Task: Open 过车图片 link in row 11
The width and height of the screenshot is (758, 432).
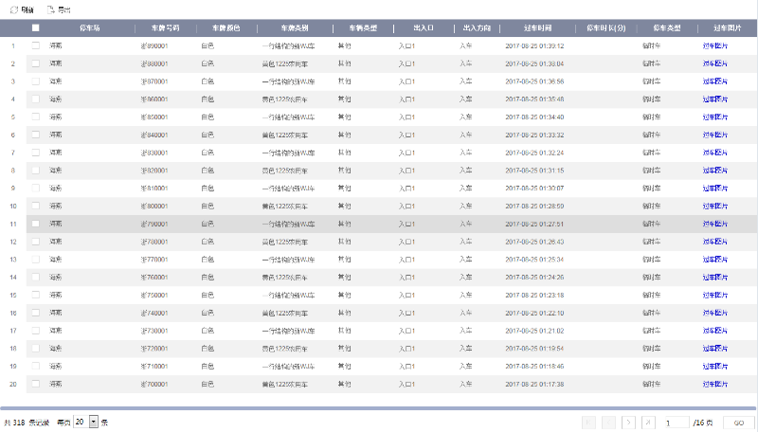Action: (x=714, y=224)
